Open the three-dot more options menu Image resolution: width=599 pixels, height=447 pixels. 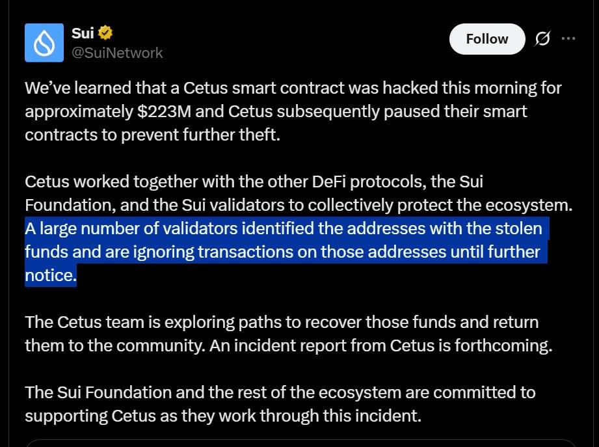click(568, 38)
